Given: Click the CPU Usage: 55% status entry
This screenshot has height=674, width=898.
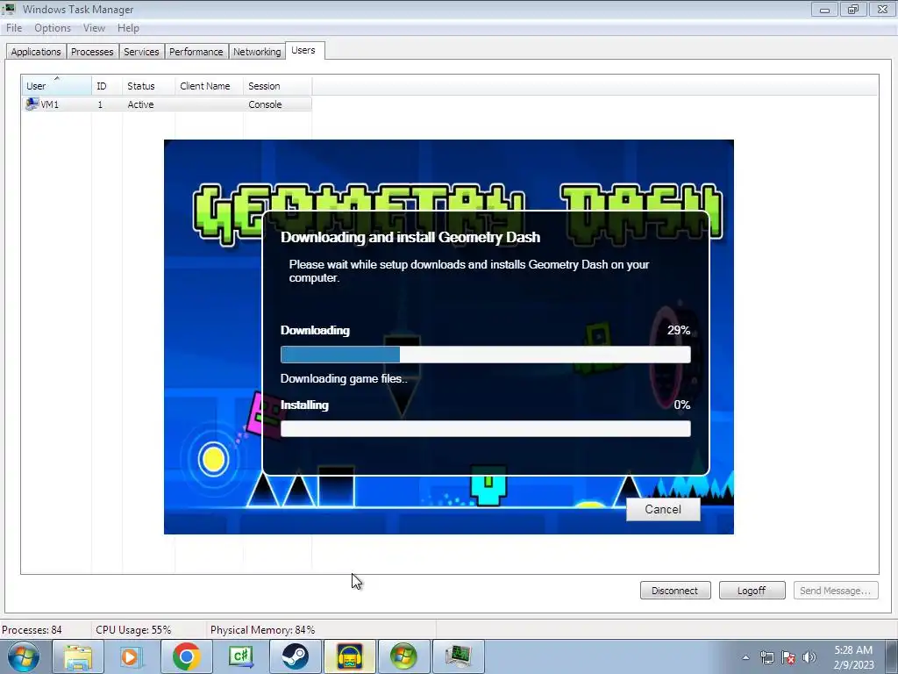Looking at the screenshot, I should pos(133,630).
